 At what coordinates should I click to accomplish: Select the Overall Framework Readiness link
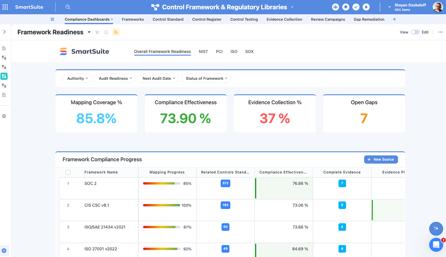(162, 52)
